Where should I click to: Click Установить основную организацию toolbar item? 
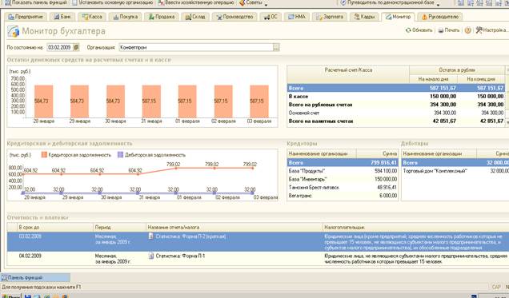click(x=113, y=2)
